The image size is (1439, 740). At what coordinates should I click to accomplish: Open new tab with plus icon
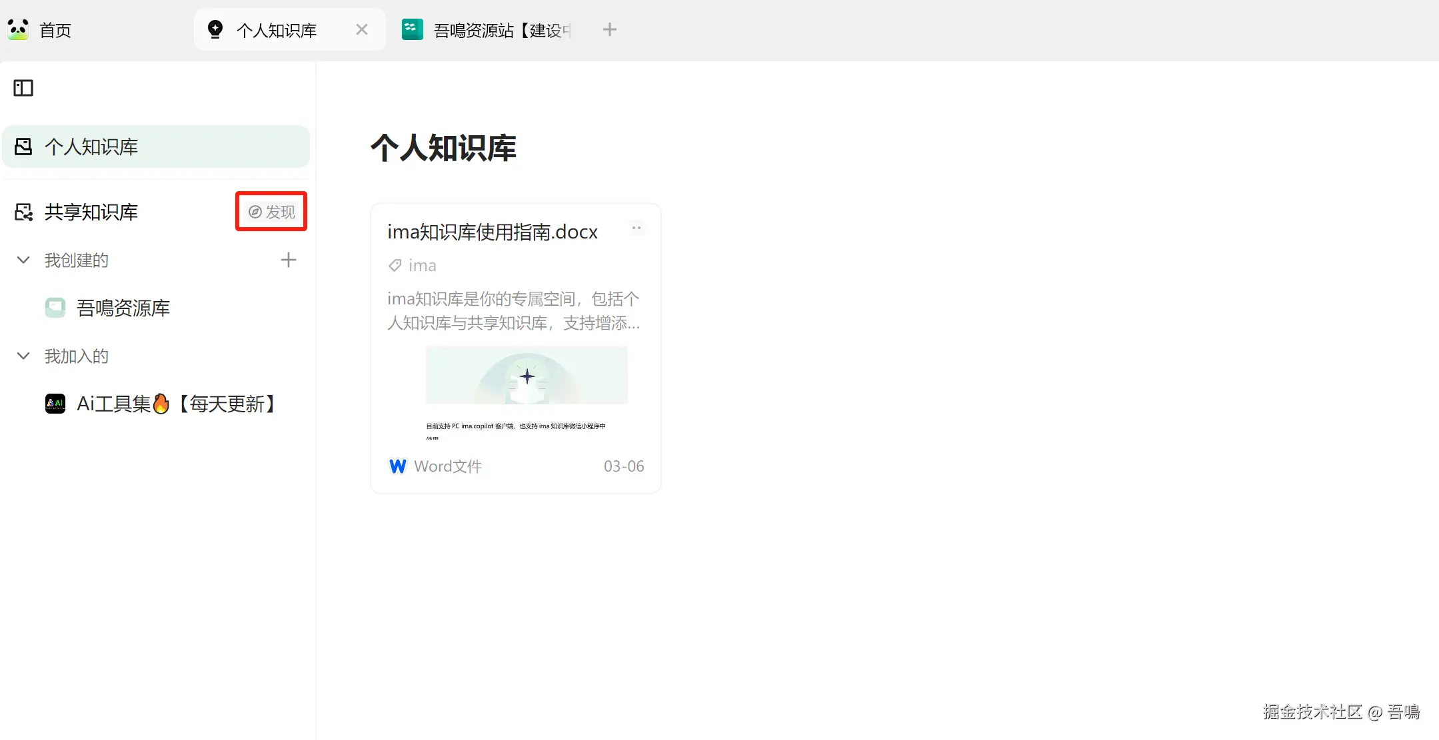click(609, 29)
